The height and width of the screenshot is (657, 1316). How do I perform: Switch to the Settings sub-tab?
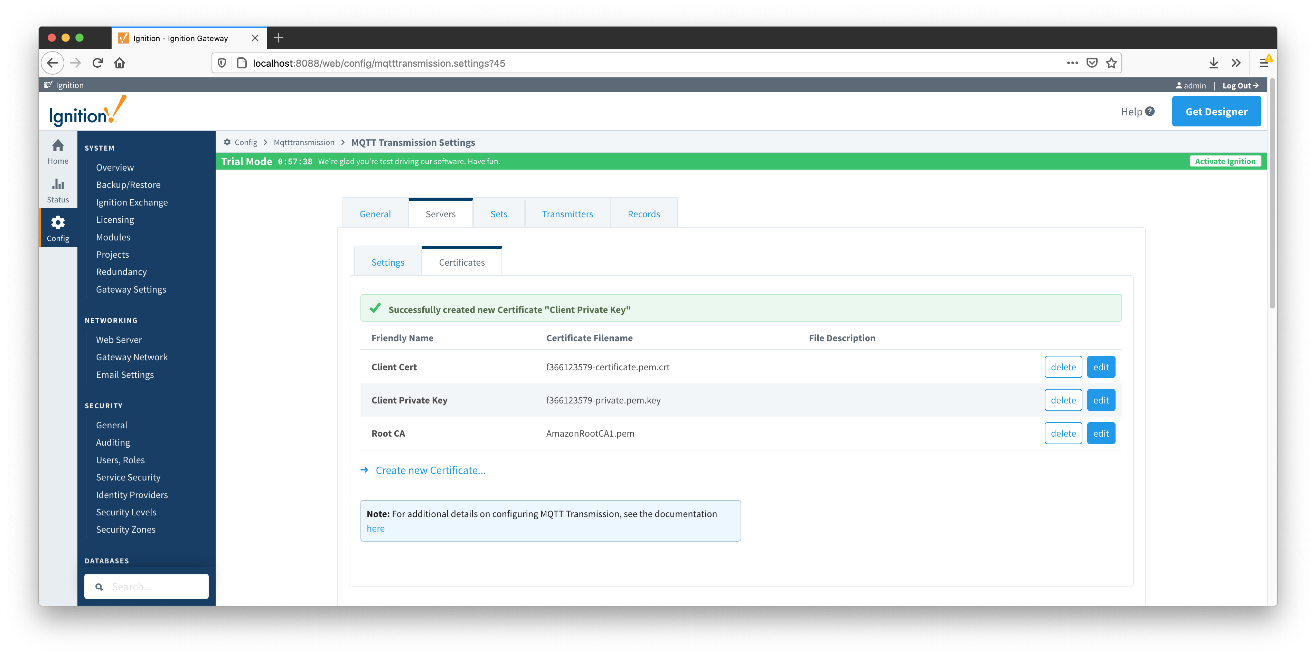[x=388, y=263]
